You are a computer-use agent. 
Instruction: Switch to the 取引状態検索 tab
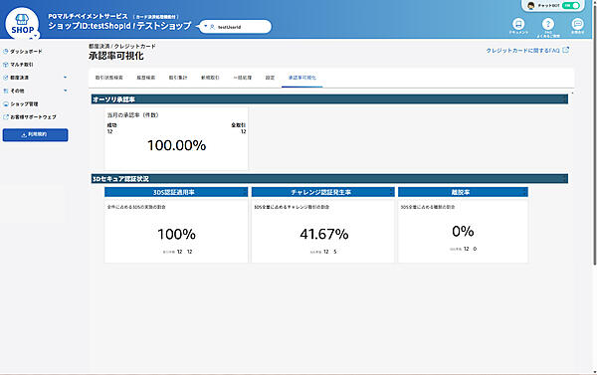click(x=108, y=78)
